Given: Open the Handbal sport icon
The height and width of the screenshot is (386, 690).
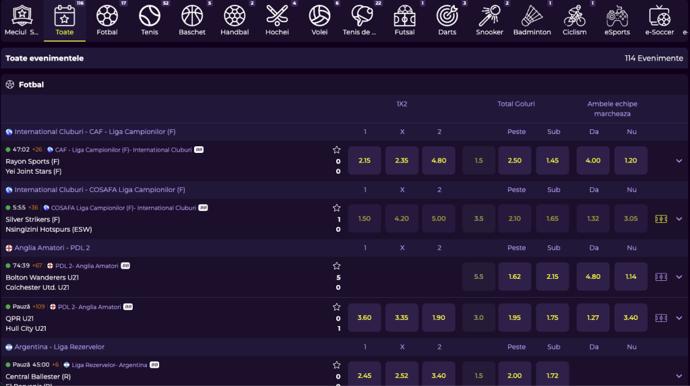Looking at the screenshot, I should point(234,21).
